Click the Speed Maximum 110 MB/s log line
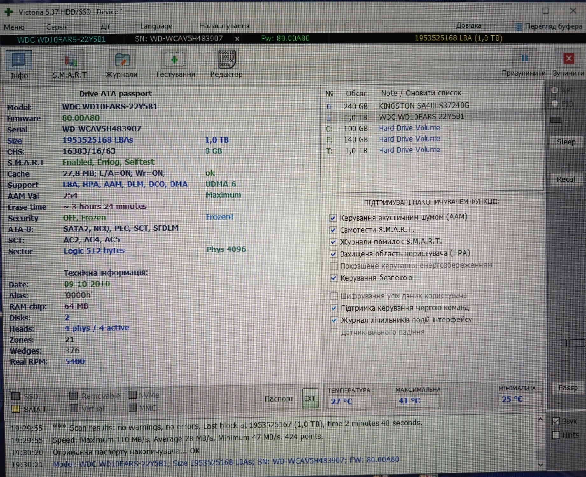The width and height of the screenshot is (586, 477). click(188, 438)
